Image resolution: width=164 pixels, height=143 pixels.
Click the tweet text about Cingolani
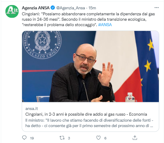[88, 19]
